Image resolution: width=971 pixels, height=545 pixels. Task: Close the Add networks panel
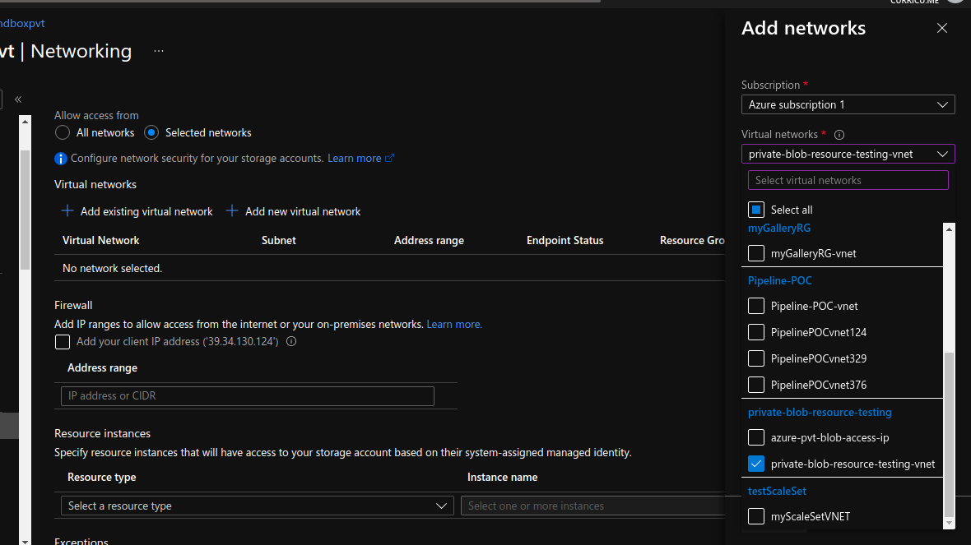[942, 29]
